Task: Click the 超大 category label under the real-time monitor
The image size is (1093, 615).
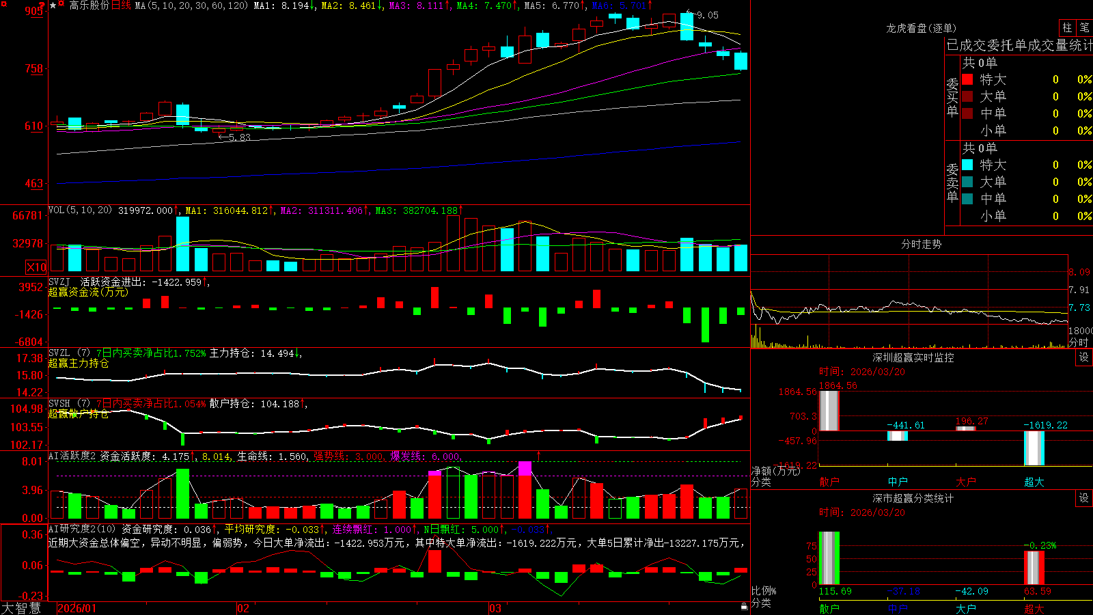Action: pos(1034,482)
